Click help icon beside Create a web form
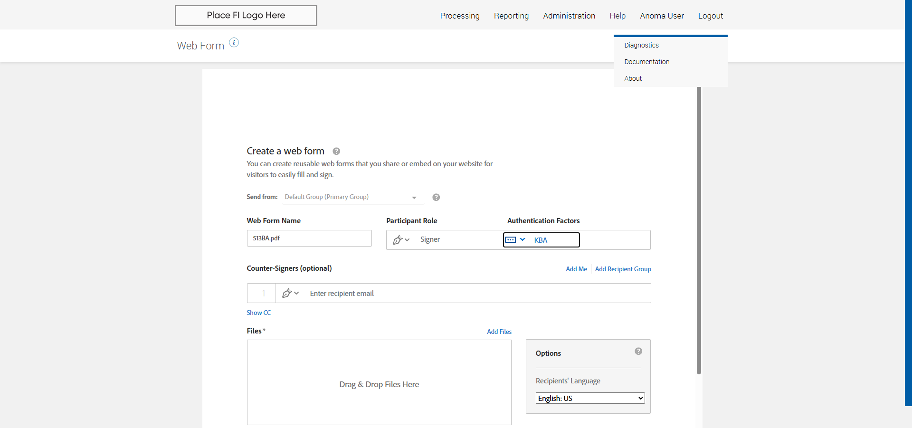Screen dimensions: 912x428 pos(336,152)
